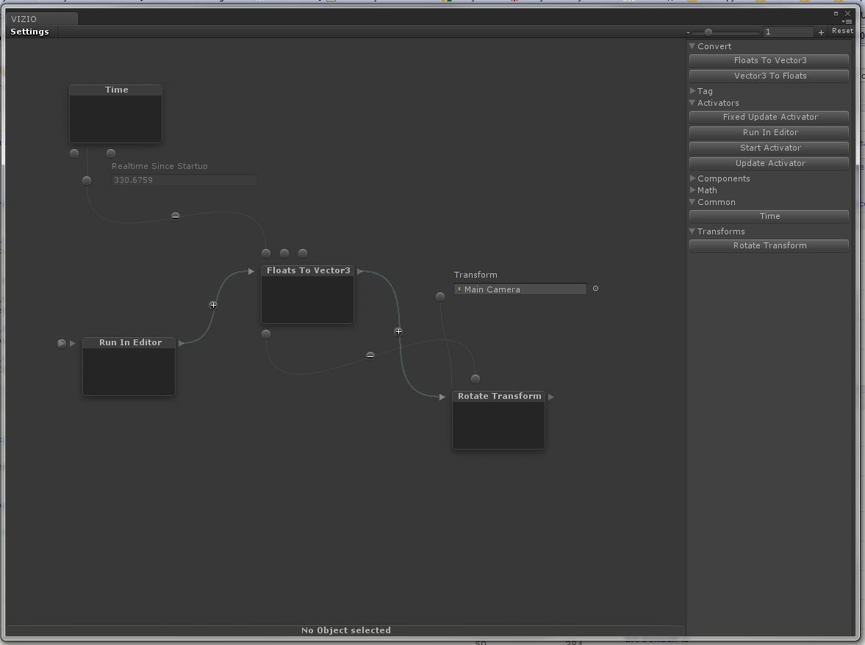Click the zoom plus icon in toolbar
This screenshot has width=865, height=645.
pos(821,32)
